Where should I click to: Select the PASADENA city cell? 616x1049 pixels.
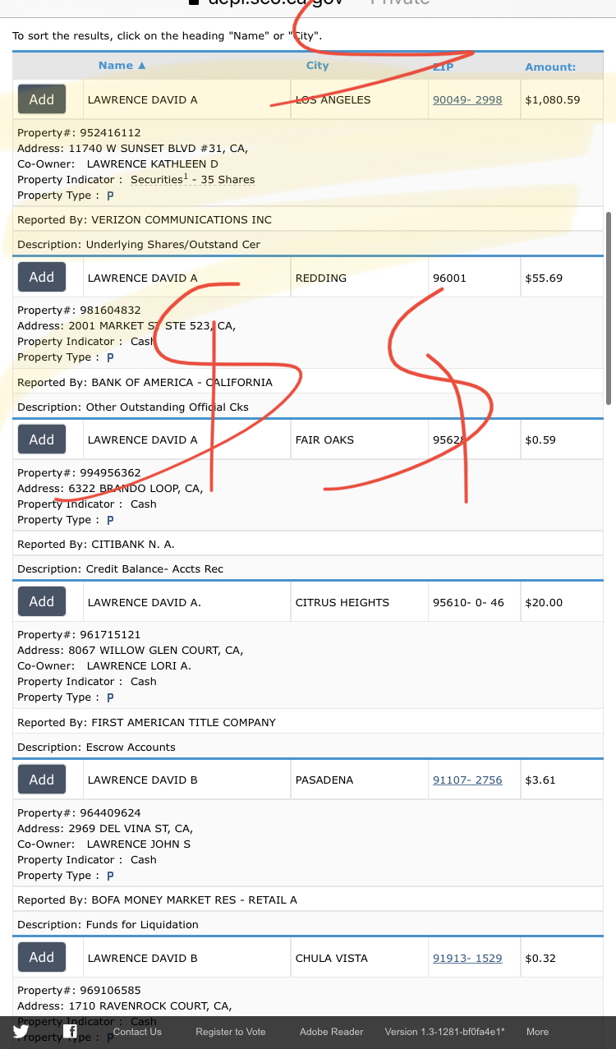click(359, 780)
